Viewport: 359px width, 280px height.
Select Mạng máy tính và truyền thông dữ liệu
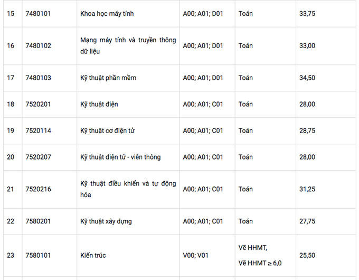click(x=128, y=46)
